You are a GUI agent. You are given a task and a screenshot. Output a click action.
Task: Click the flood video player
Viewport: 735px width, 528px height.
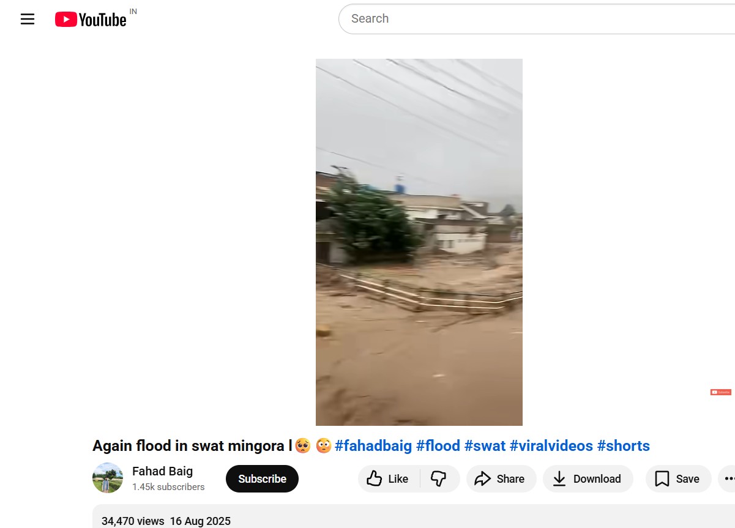click(419, 242)
